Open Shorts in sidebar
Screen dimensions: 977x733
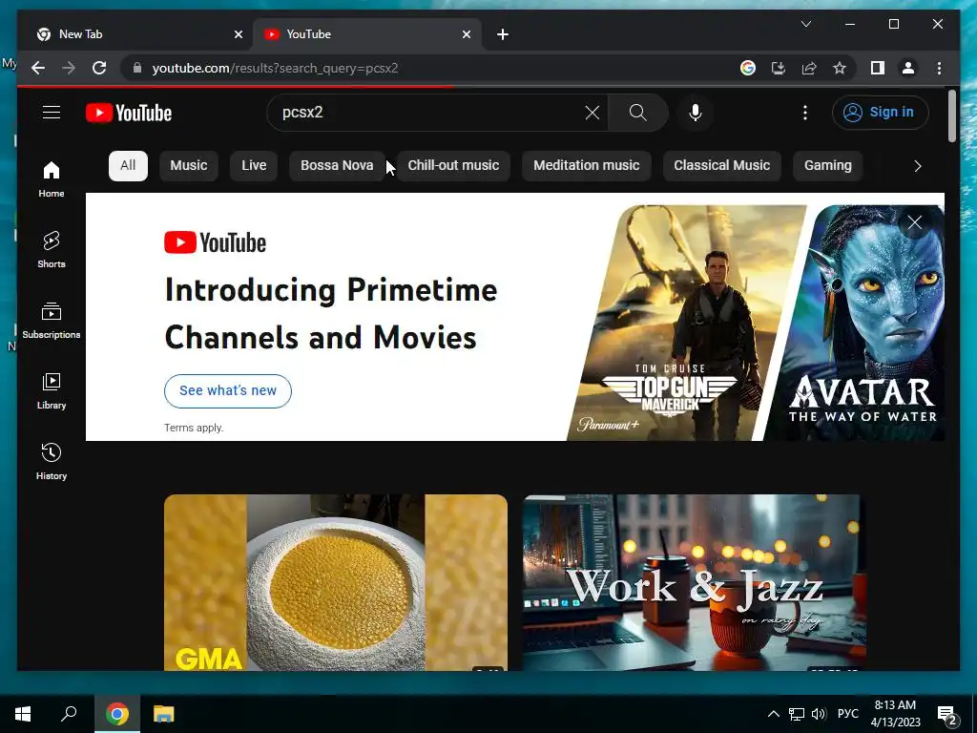pos(52,249)
